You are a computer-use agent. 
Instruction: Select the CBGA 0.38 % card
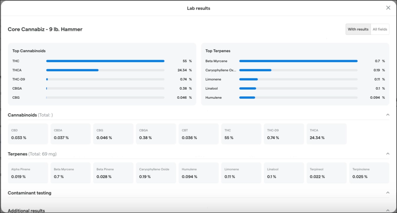pos(156,134)
